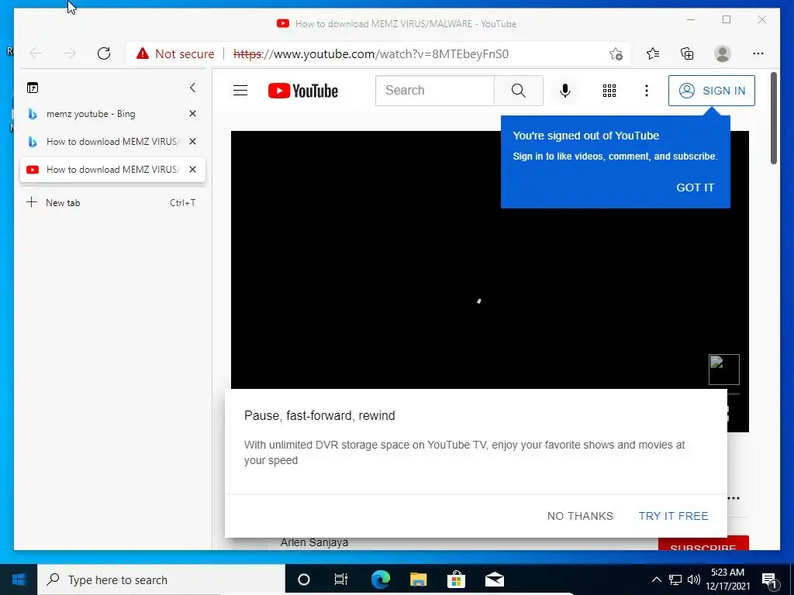The height and width of the screenshot is (595, 794).
Task: Open YouTube hamburger guide menu
Action: [240, 91]
